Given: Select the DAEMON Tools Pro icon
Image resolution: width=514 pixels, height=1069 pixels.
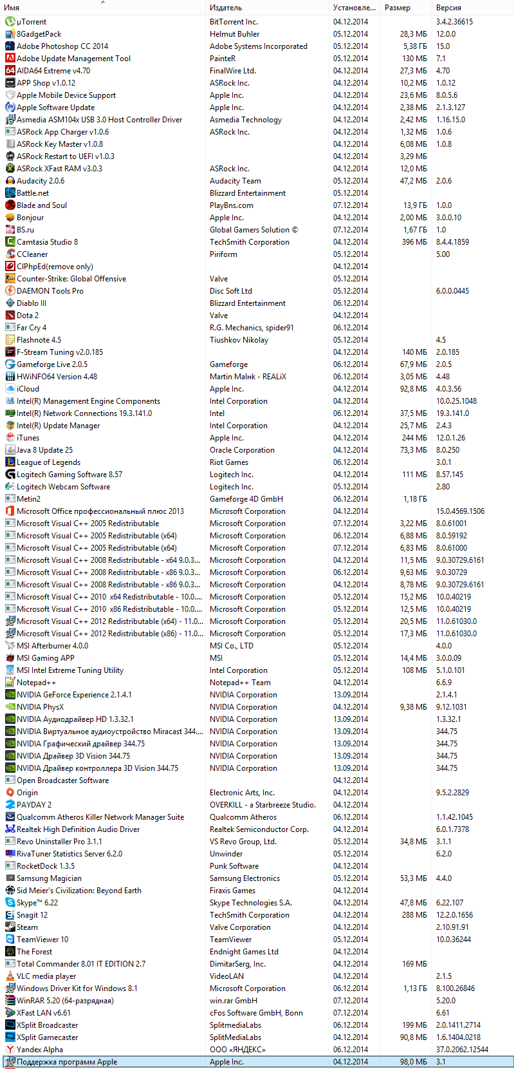Looking at the screenshot, I should click(10, 290).
